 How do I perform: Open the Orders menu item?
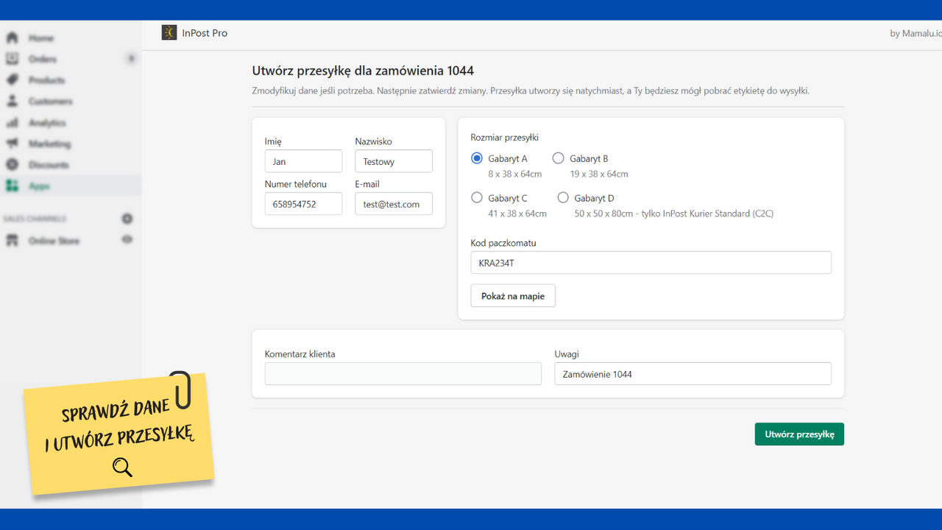pyautogui.click(x=43, y=59)
